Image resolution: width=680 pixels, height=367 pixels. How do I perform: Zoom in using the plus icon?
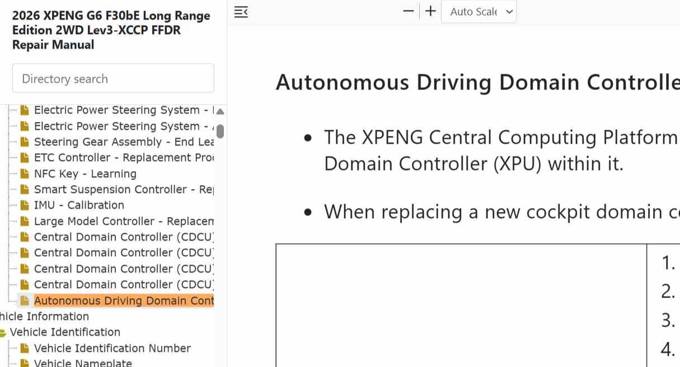click(x=430, y=11)
